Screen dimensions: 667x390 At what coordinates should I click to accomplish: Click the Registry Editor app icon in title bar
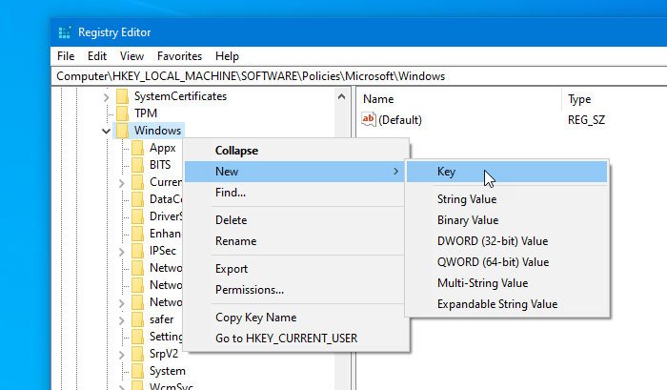click(65, 32)
